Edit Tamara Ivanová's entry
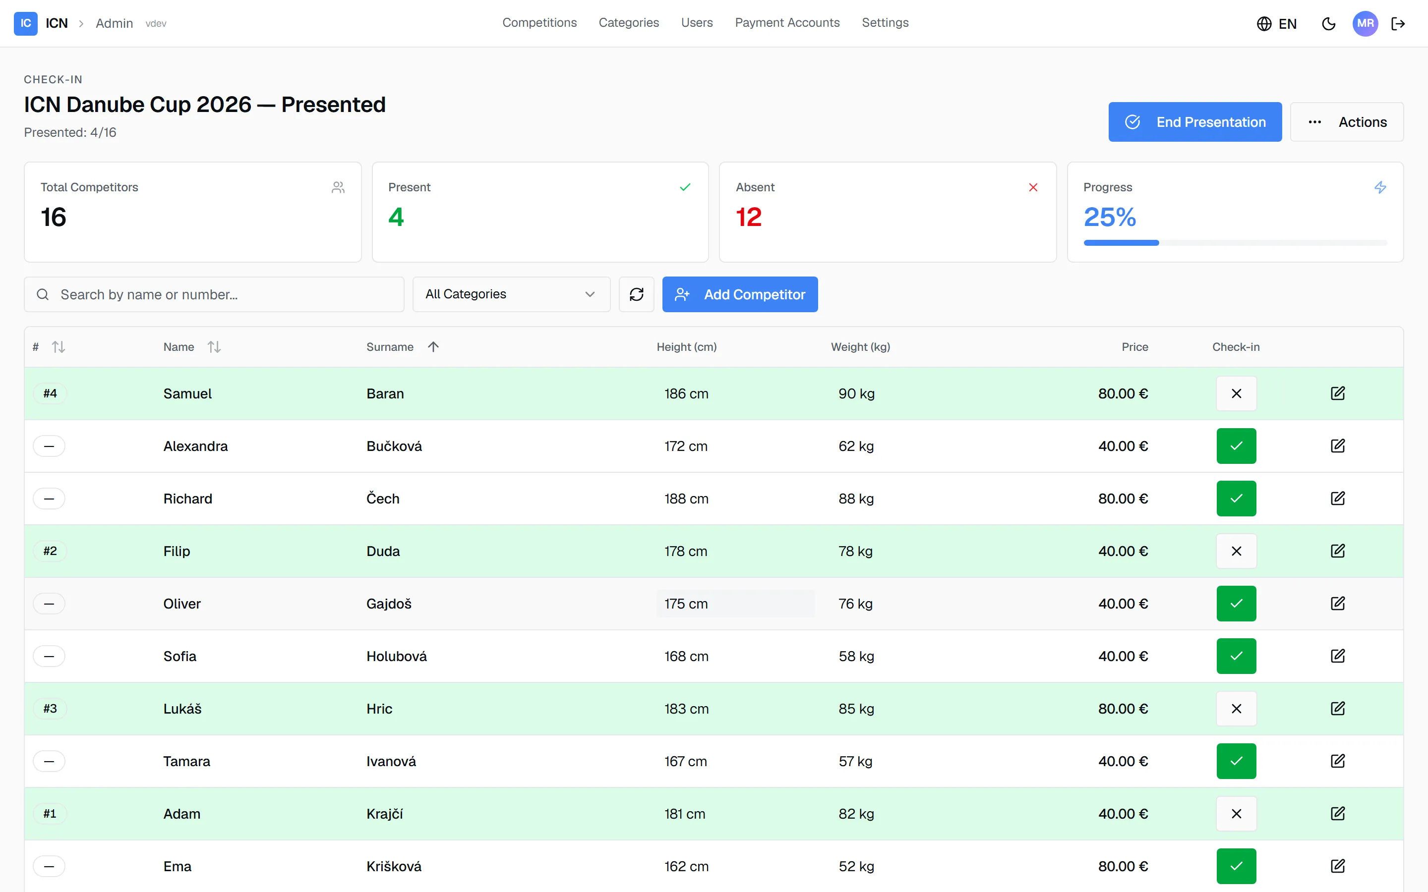The height and width of the screenshot is (892, 1428). click(1338, 761)
